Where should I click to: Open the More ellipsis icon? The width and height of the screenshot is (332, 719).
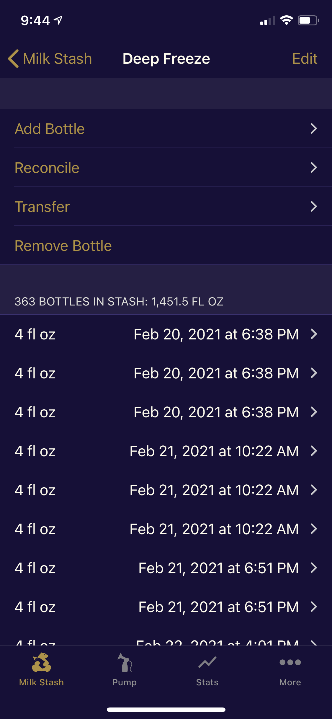pyautogui.click(x=290, y=662)
